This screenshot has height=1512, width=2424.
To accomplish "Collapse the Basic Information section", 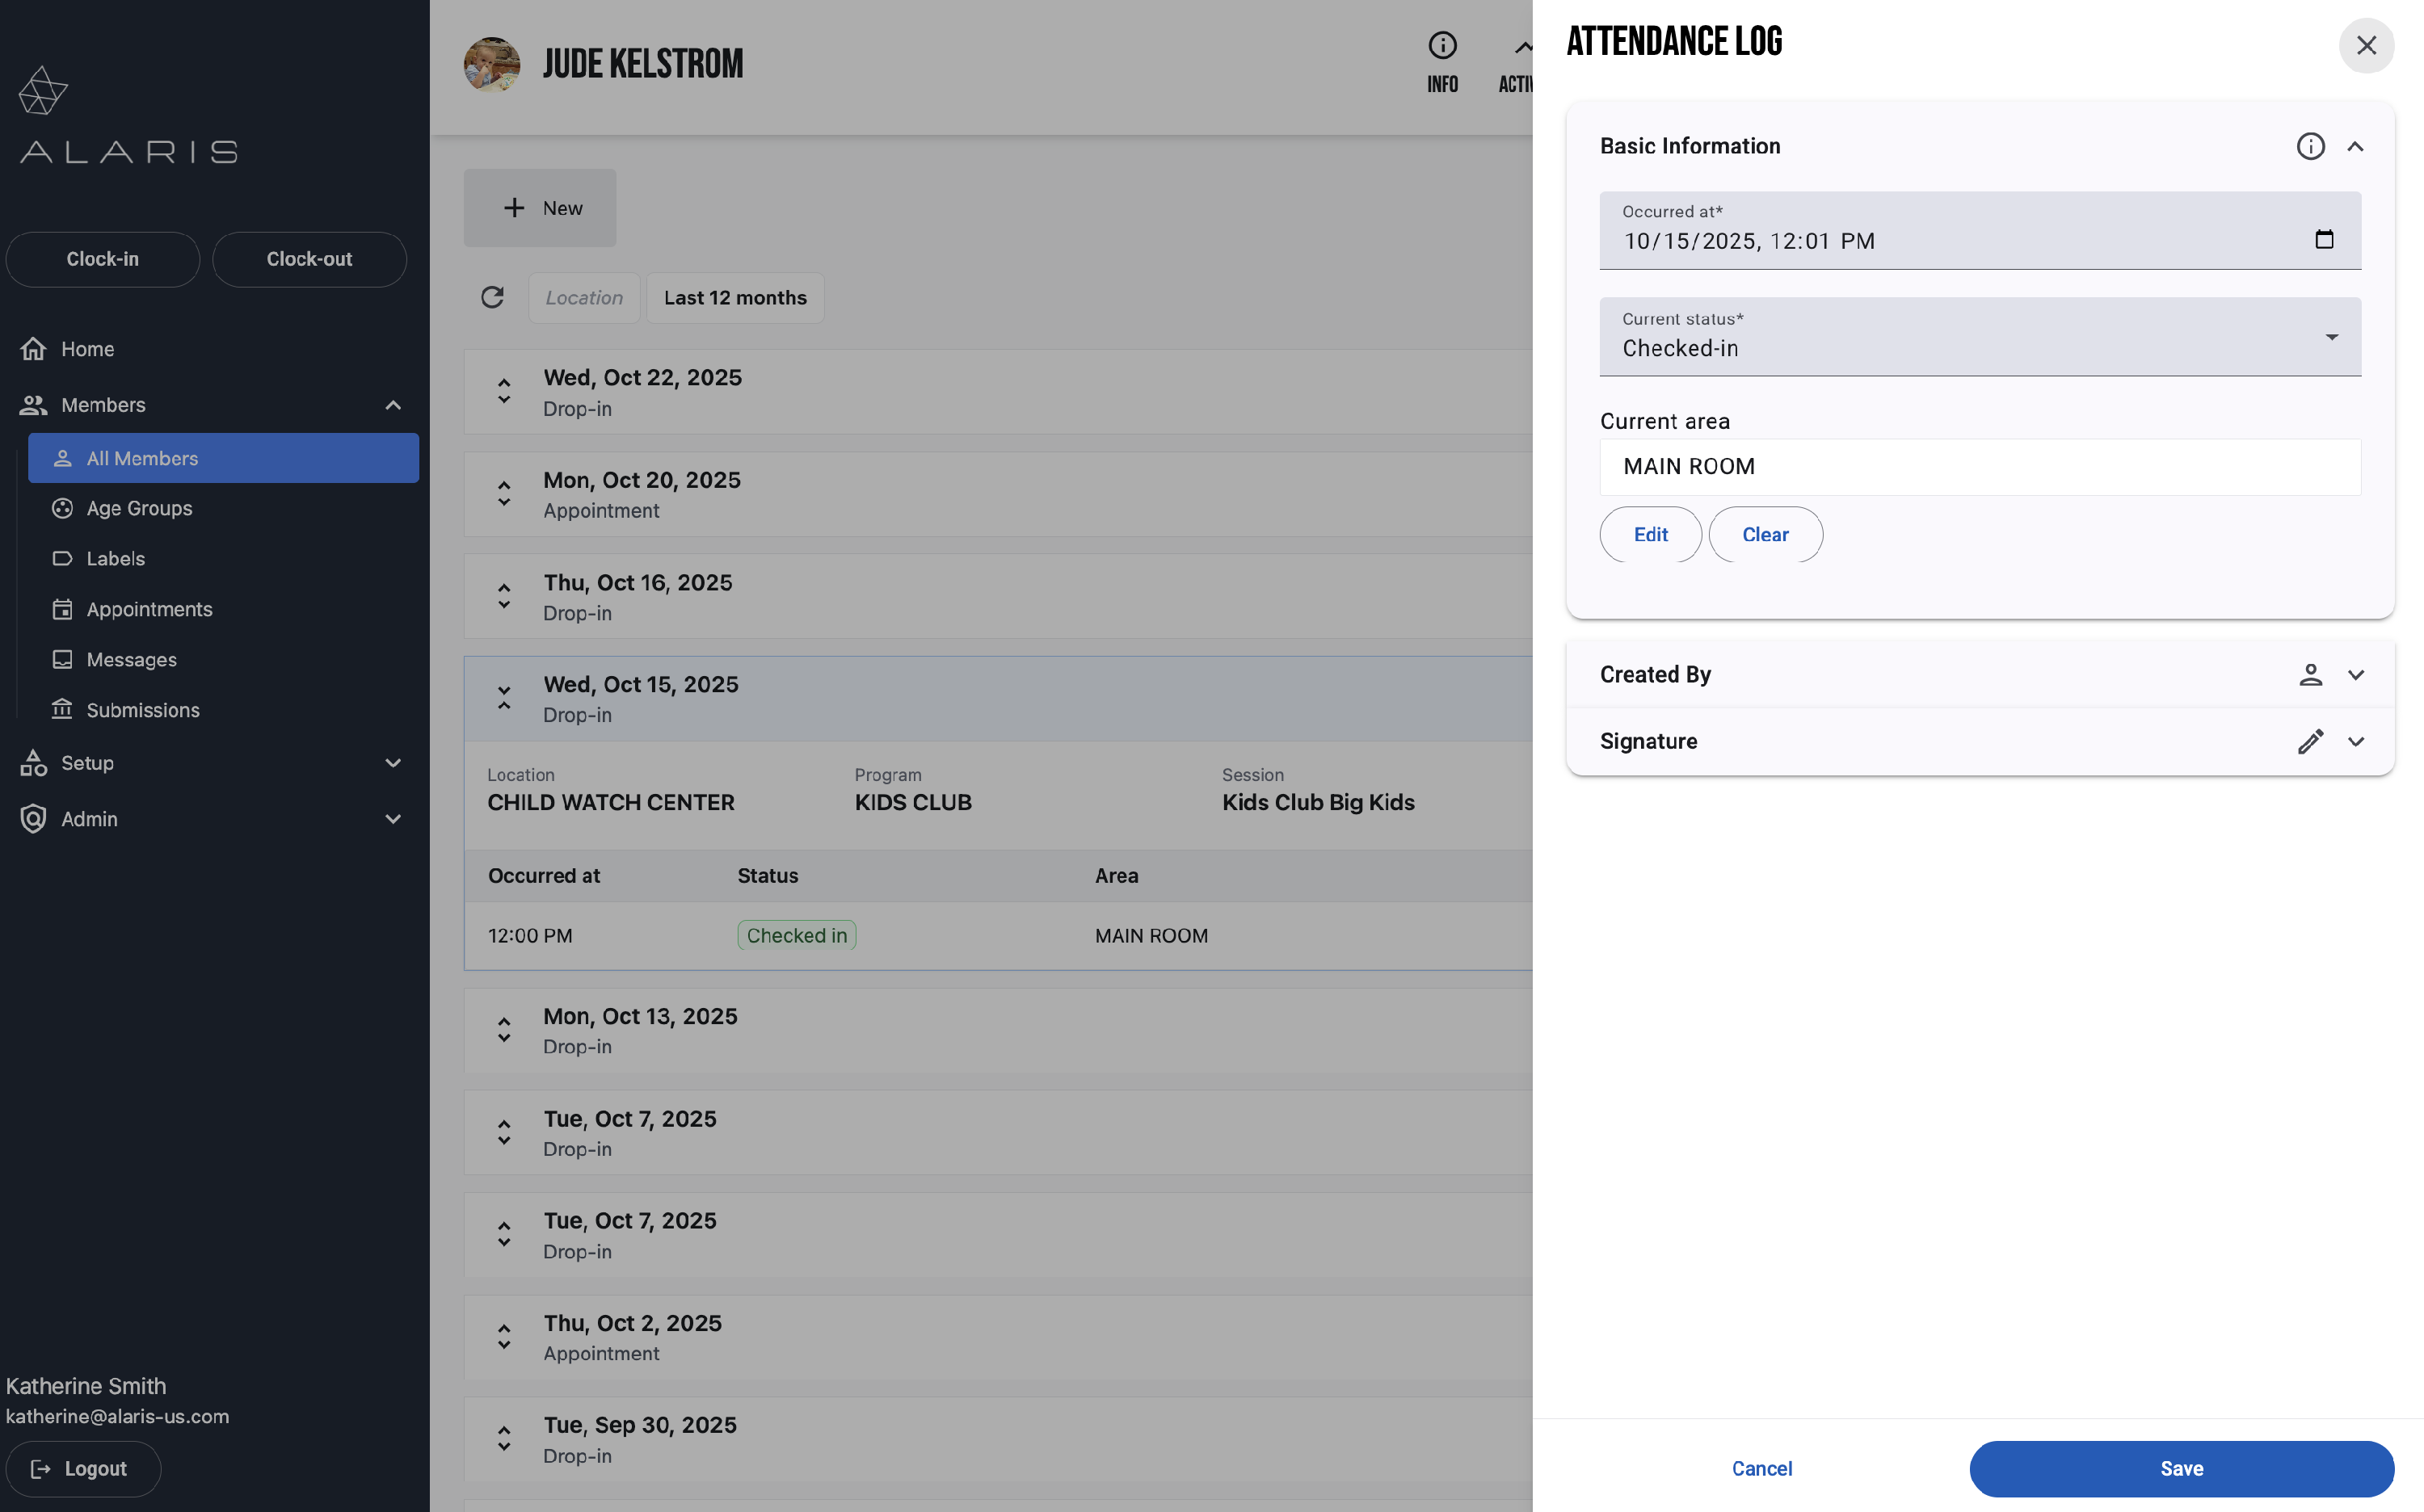I will (2355, 146).
